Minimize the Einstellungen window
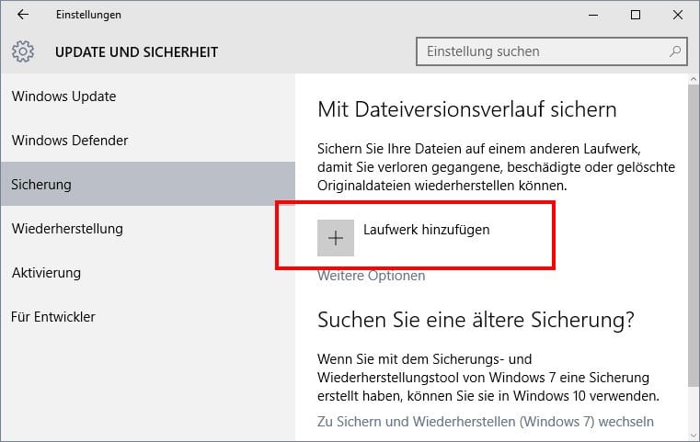700x442 pixels. 593,16
